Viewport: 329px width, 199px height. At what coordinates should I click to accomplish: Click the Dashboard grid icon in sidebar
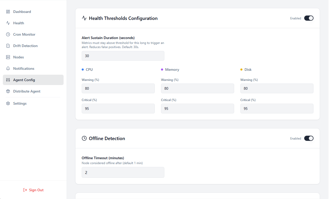pyautogui.click(x=8, y=12)
